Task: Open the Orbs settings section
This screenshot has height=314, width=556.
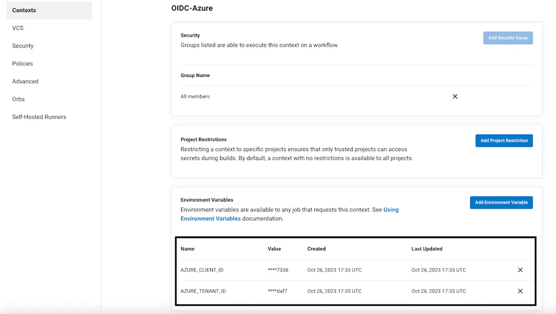Action: click(x=18, y=99)
